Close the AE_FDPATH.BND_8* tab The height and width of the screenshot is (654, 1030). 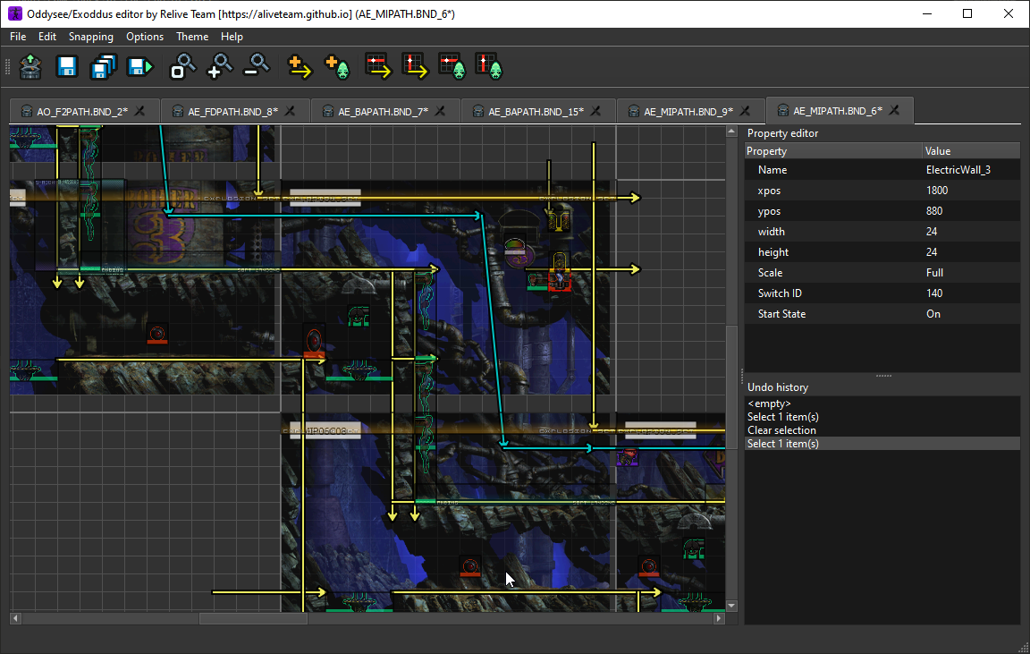(x=290, y=111)
